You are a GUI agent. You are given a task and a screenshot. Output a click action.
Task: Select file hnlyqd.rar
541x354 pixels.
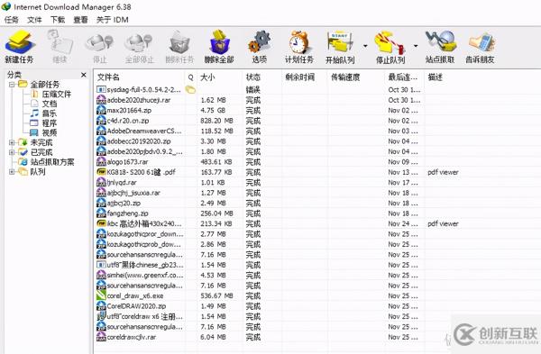click(x=122, y=182)
